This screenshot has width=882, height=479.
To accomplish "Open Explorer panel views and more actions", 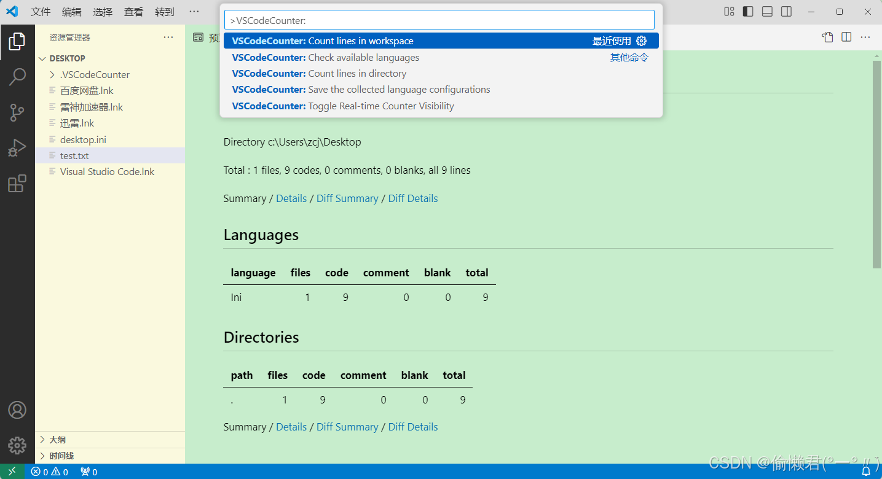I will [x=168, y=37].
